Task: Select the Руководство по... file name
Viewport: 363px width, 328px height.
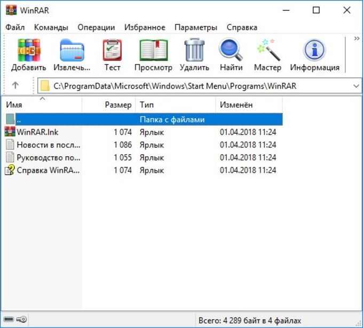Action: [49, 157]
